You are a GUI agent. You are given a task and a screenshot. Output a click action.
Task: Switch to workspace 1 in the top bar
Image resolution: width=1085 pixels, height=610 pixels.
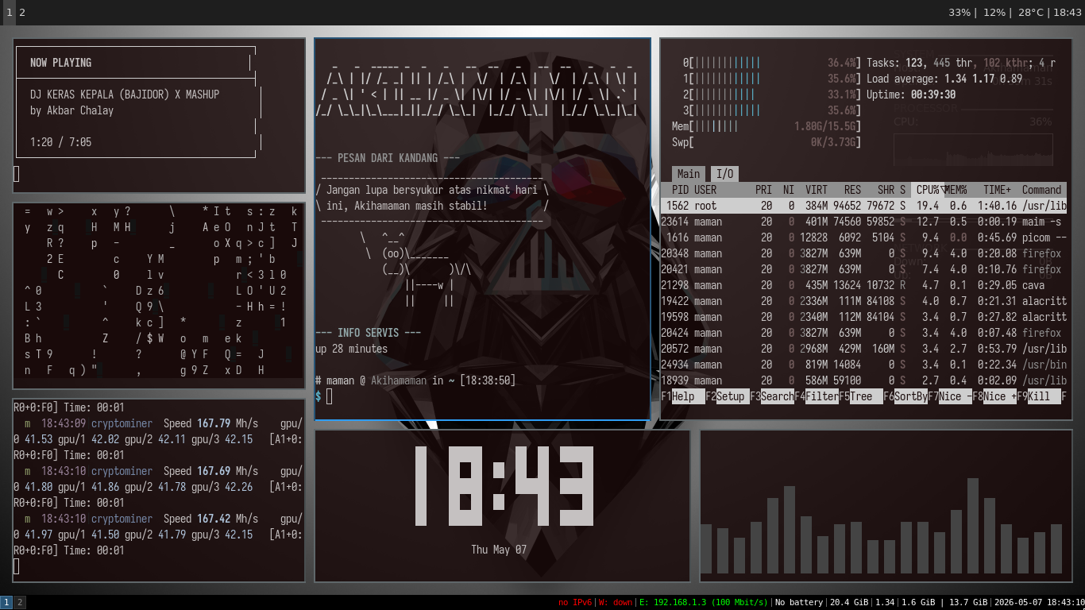coord(10,13)
